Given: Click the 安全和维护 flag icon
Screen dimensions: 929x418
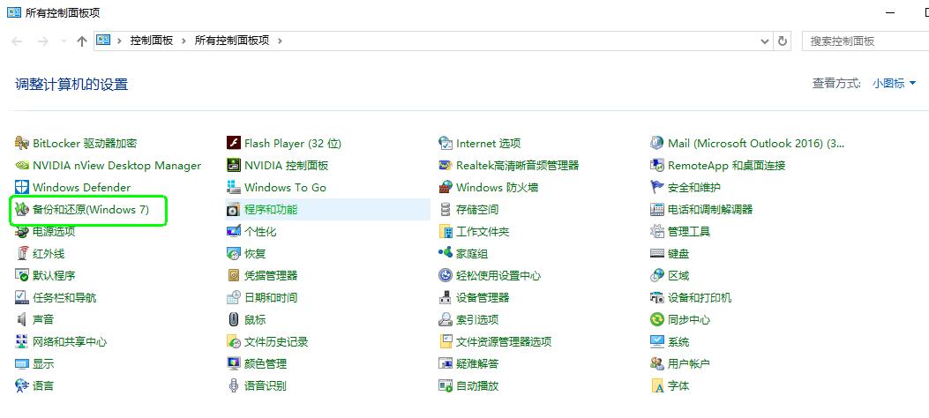Looking at the screenshot, I should pos(657,187).
